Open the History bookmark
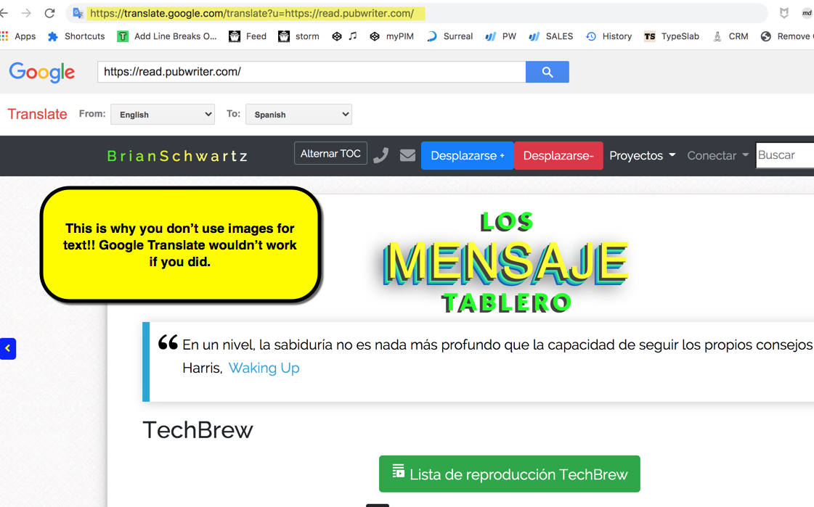814x507 pixels. coord(609,36)
